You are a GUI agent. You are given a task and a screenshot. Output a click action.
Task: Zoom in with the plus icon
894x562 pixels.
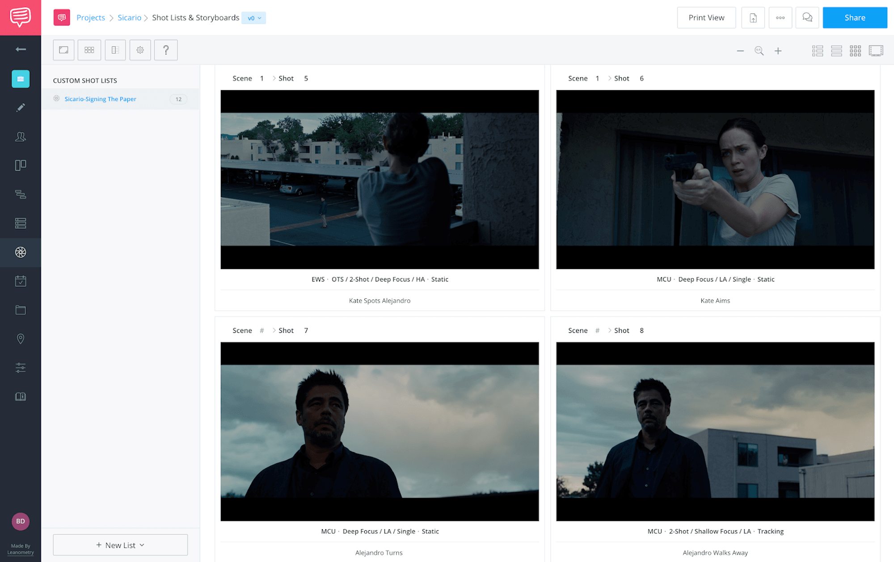pos(778,51)
